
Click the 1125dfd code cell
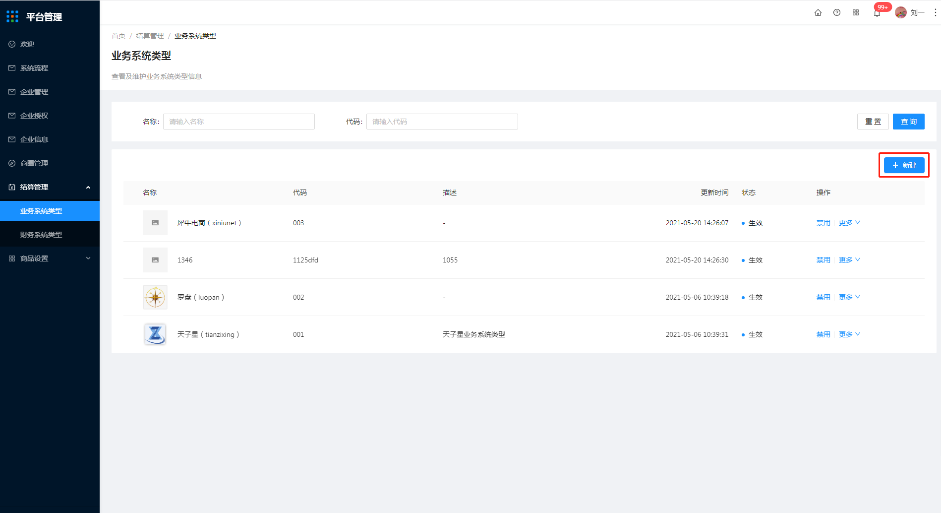[x=305, y=260]
